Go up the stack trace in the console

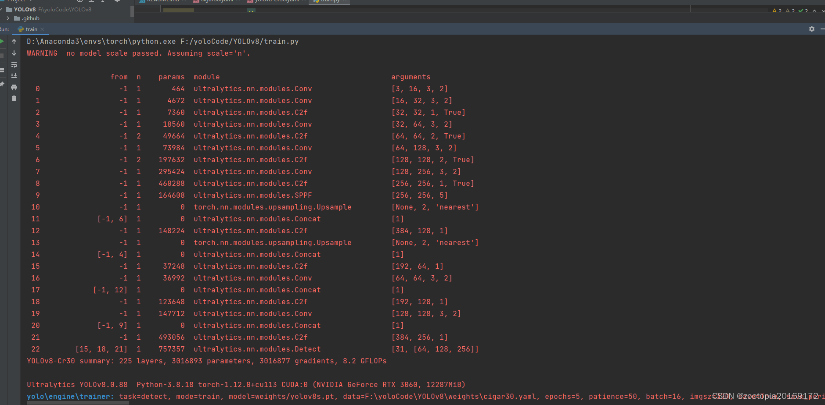[14, 42]
